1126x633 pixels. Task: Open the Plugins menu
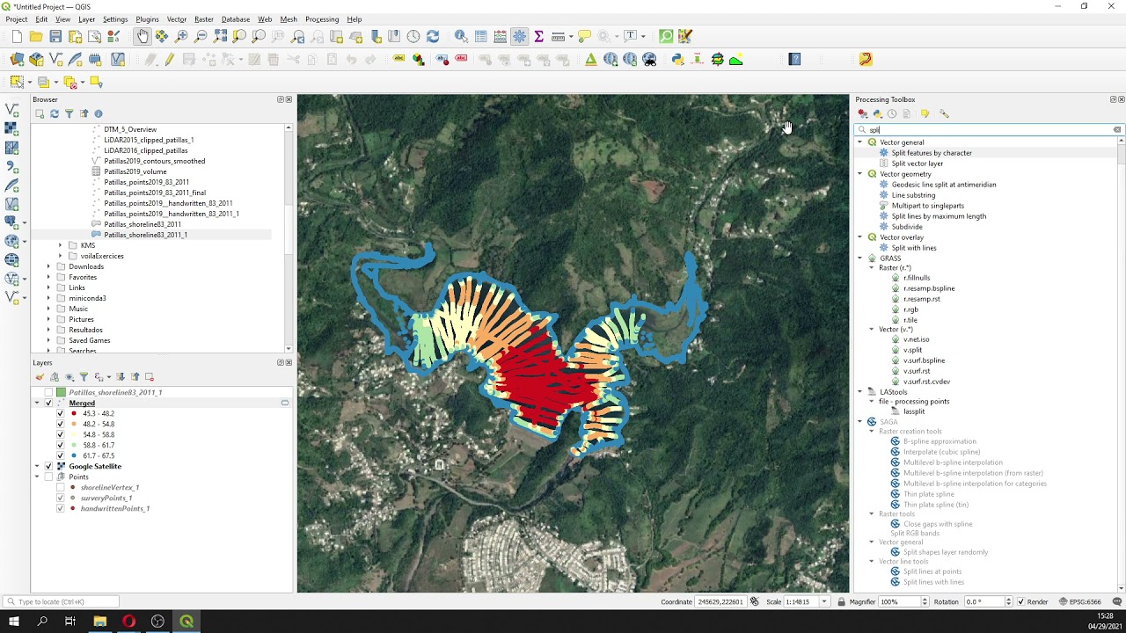coord(147,19)
